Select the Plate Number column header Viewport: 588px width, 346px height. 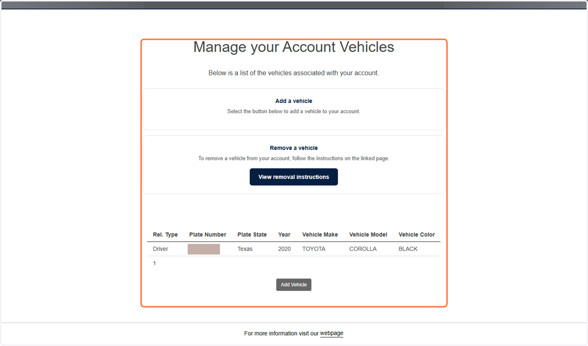click(x=208, y=235)
